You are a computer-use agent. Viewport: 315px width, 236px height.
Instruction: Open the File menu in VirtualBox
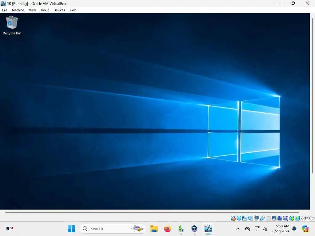tap(5, 10)
